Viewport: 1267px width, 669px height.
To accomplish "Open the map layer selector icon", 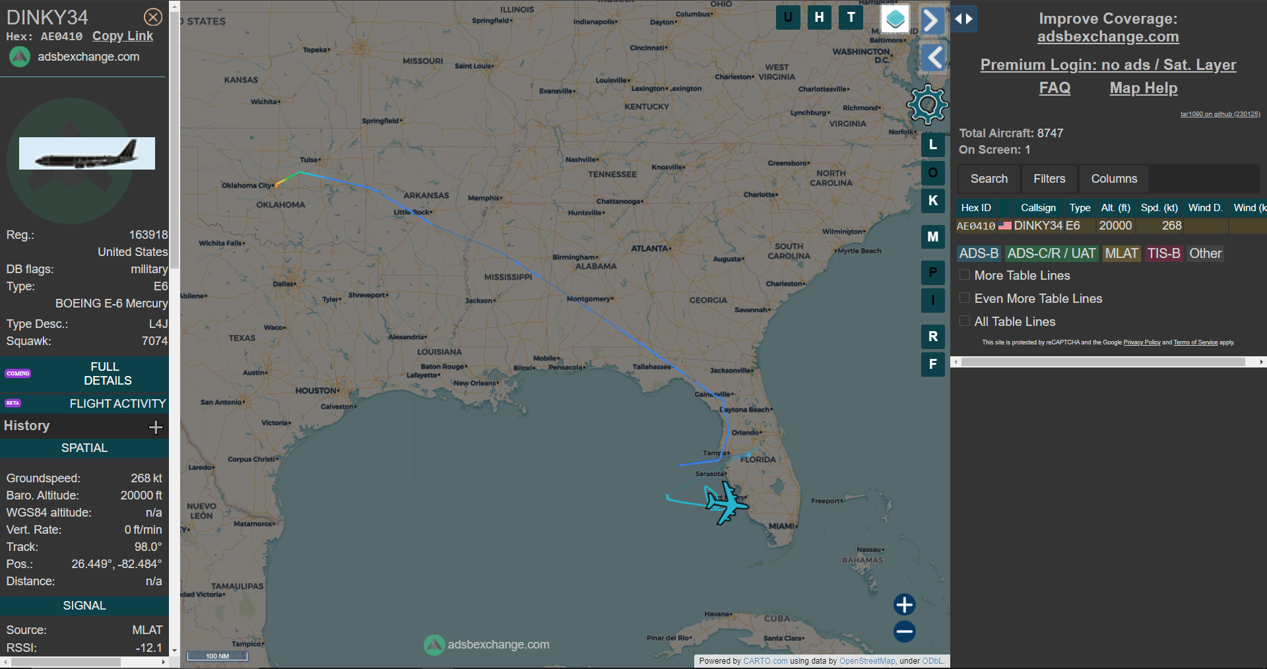I will click(x=895, y=18).
